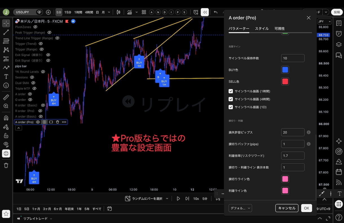Select the trend line drawing tool
This screenshot has height=223, width=344.
coord(6,32)
